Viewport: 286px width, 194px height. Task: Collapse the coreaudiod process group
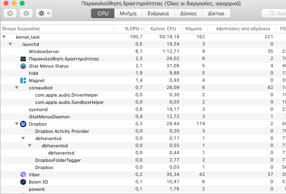pos(17,88)
